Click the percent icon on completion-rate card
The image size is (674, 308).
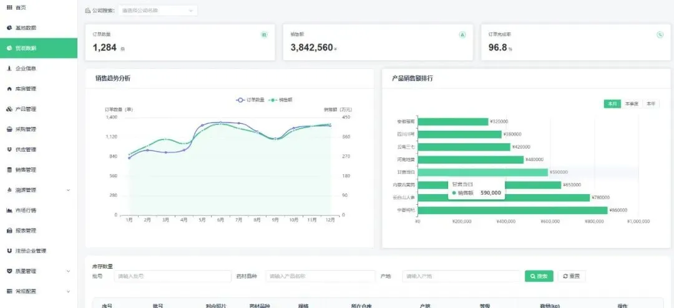pos(660,35)
